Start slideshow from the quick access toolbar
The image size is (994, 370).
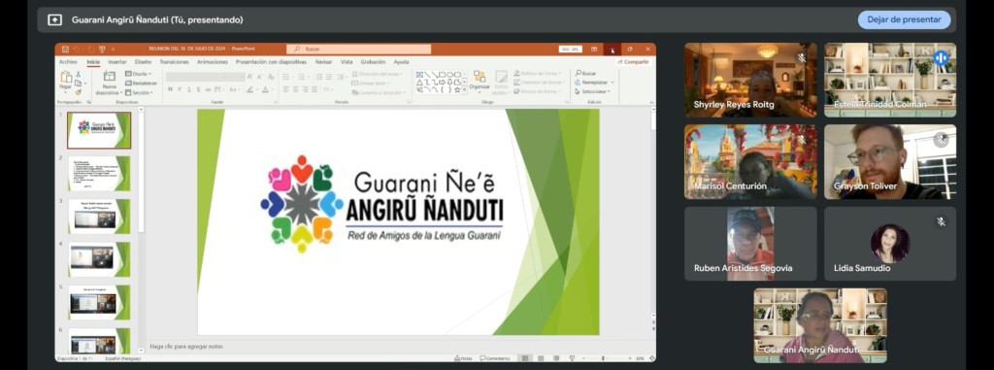102,49
